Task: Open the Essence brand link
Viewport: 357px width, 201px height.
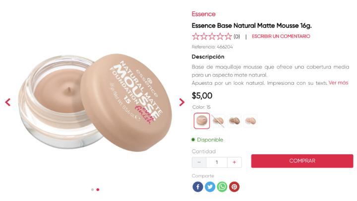Action: [204, 14]
